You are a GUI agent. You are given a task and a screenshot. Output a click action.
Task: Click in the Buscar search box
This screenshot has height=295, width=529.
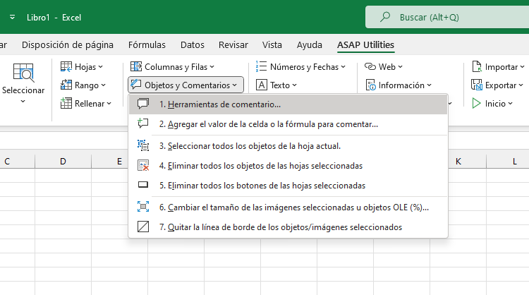pos(447,17)
